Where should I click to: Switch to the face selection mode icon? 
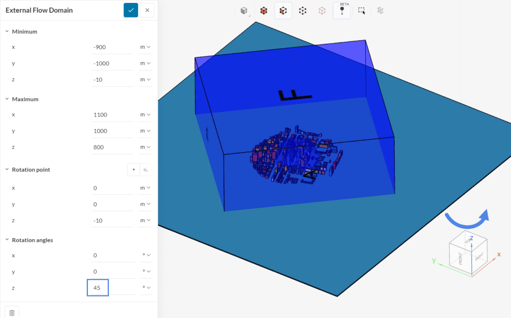click(263, 10)
